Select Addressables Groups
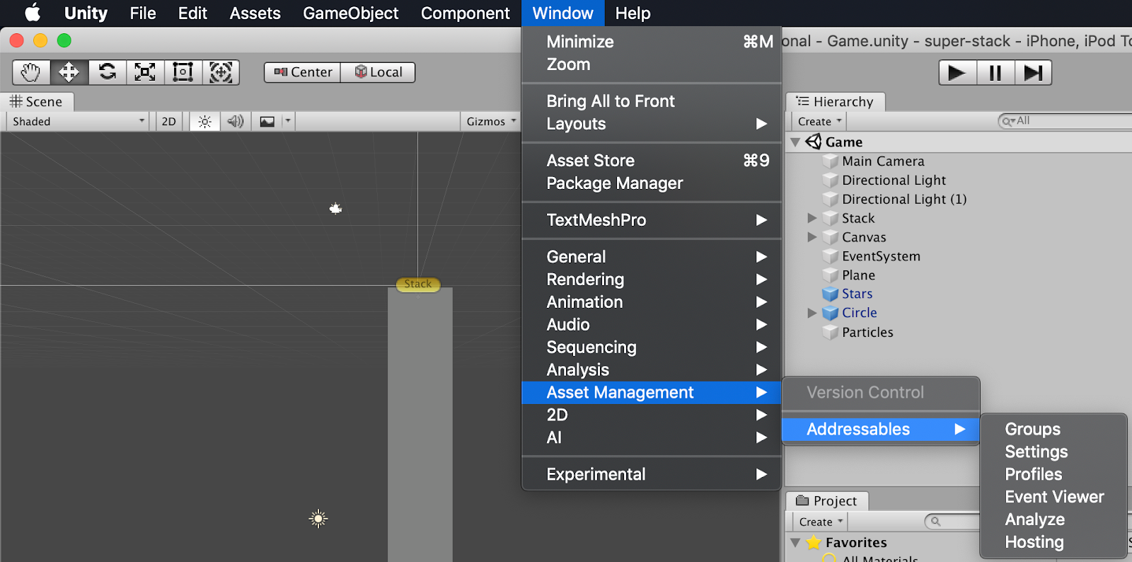This screenshot has height=562, width=1132. coord(1053,429)
